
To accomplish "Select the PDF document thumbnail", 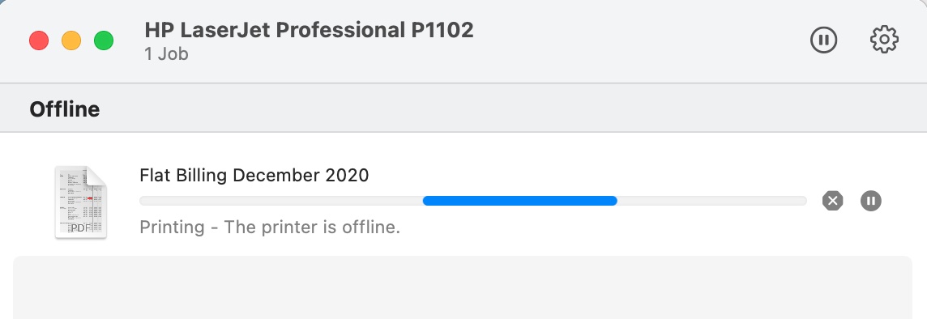I will (81, 202).
